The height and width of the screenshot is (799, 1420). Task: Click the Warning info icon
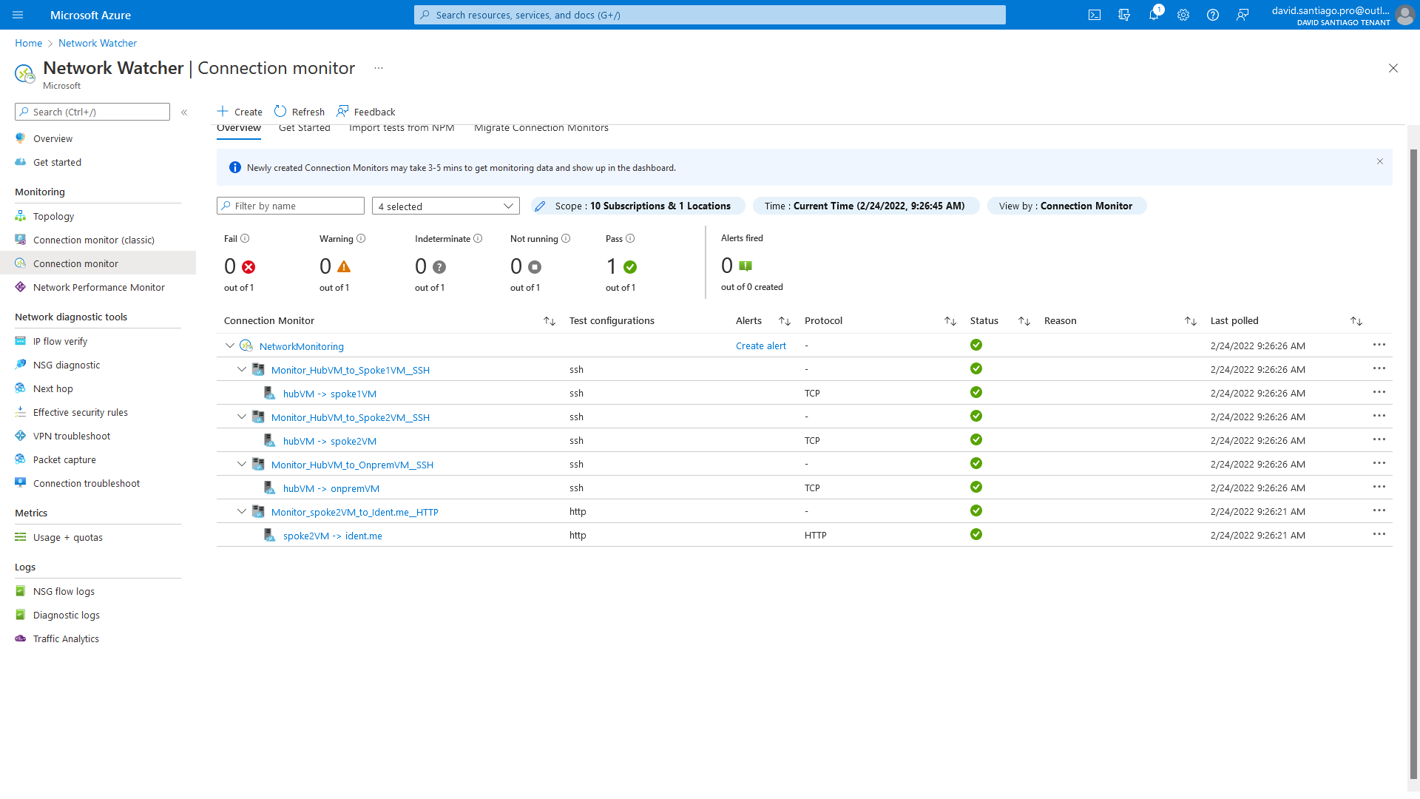tap(361, 238)
